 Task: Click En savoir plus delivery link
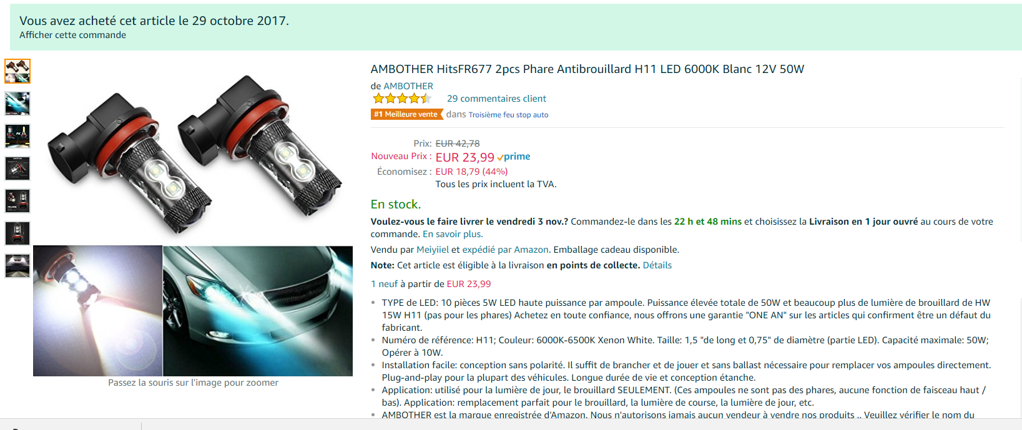tap(453, 234)
